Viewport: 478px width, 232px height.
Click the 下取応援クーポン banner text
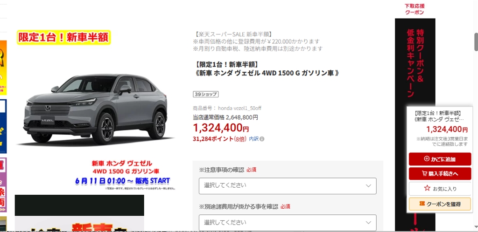click(415, 9)
